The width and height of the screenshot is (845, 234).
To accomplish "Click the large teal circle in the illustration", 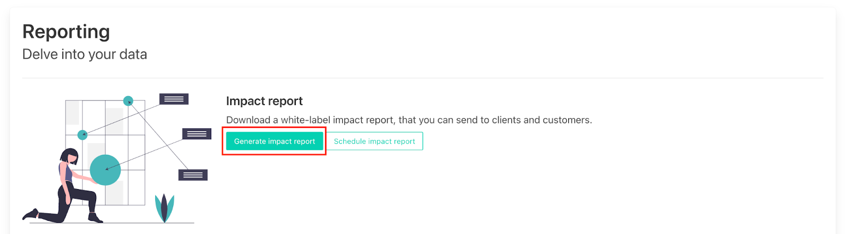I will (105, 170).
